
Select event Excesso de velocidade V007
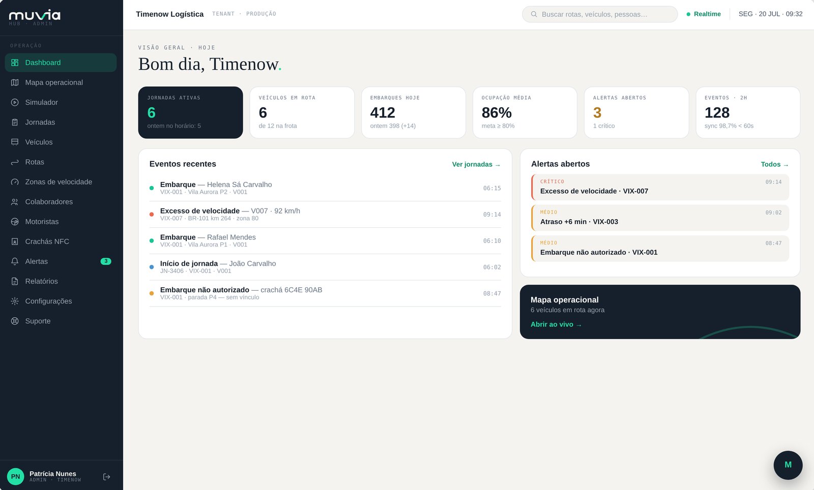[325, 215]
